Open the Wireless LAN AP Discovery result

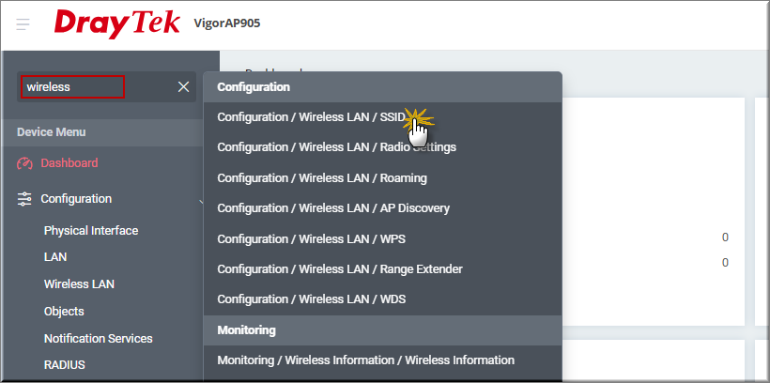(x=332, y=208)
